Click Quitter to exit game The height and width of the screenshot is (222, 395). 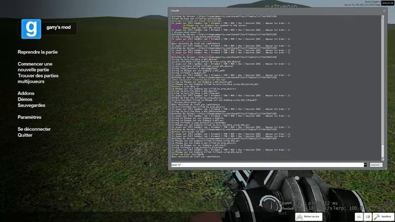pyautogui.click(x=25, y=135)
